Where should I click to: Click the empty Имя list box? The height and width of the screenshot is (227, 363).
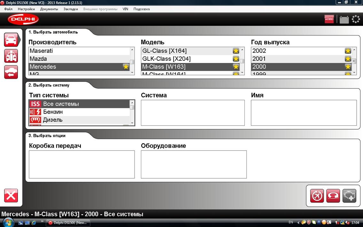(304, 113)
